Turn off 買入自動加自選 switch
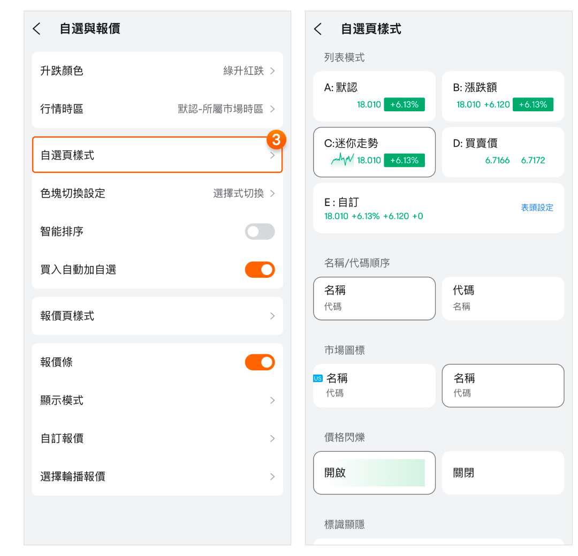Viewport: 578px width, 556px height. 260,270
